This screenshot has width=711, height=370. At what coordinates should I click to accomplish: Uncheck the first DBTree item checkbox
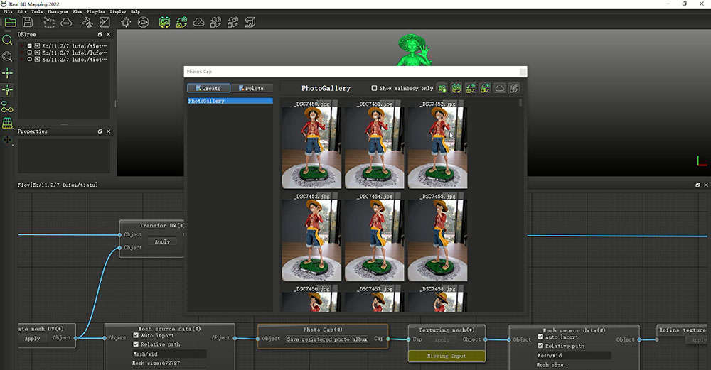(x=29, y=46)
